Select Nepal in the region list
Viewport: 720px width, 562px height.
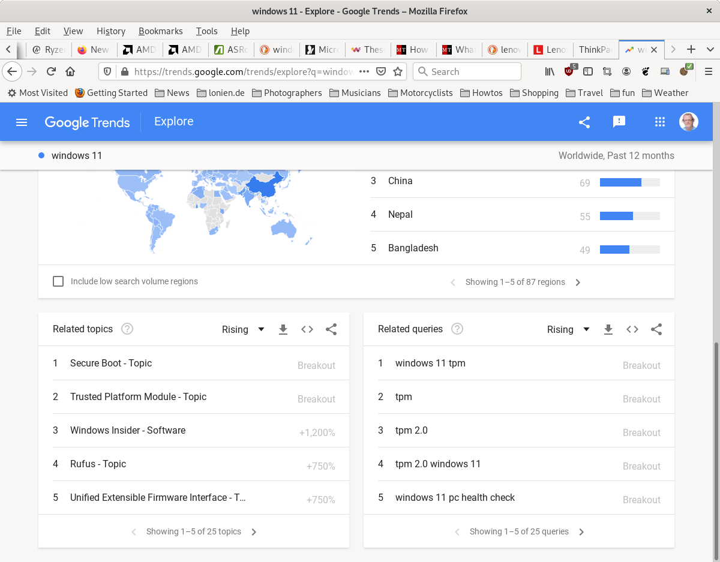pyautogui.click(x=400, y=214)
